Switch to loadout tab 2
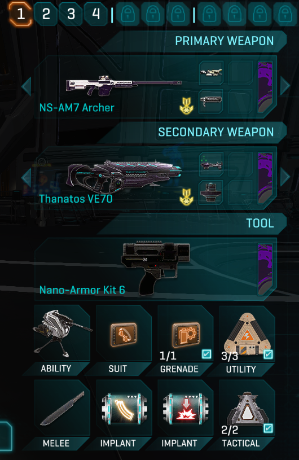This screenshot has height=460, width=299. tap(46, 14)
